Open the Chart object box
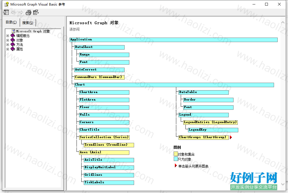The height and width of the screenshot is (193, 288). click(174, 85)
